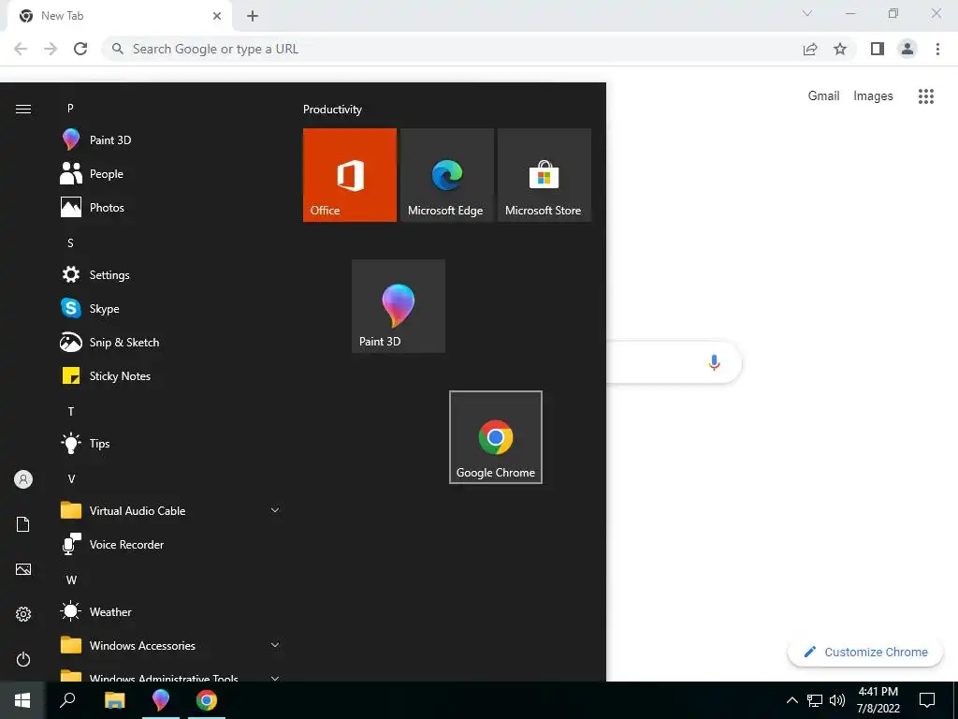
Task: Show hidden system tray icons
Action: click(791, 700)
